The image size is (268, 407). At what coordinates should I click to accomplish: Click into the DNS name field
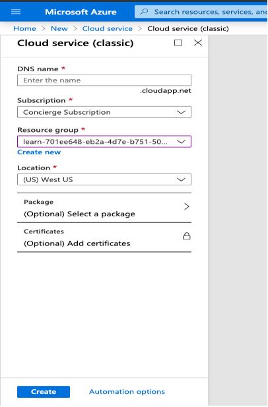coord(104,80)
